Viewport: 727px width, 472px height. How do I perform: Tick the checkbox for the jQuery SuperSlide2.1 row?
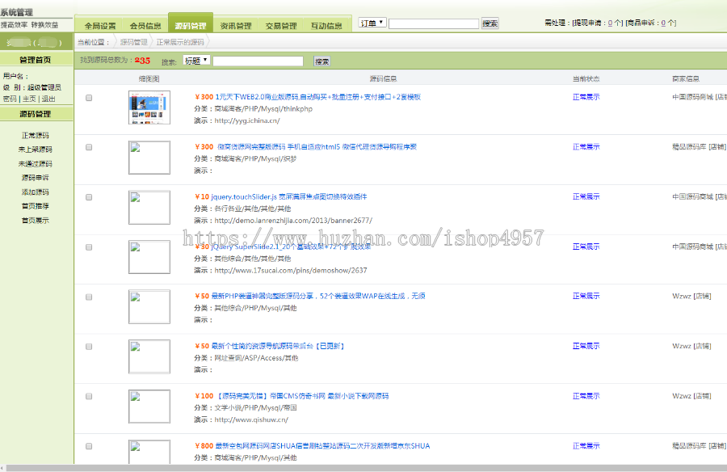pyautogui.click(x=89, y=247)
